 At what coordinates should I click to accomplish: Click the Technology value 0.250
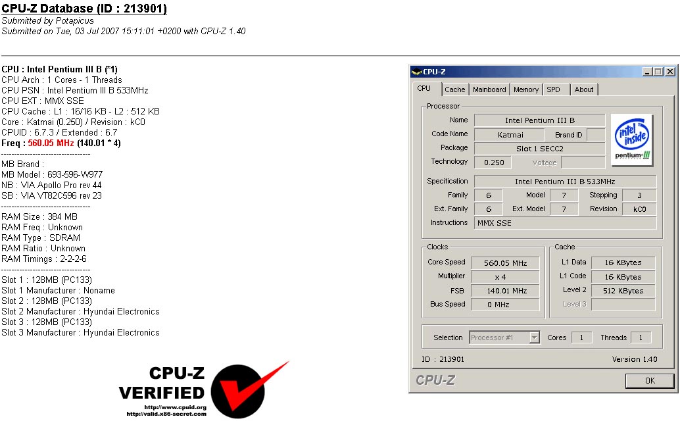coord(494,162)
